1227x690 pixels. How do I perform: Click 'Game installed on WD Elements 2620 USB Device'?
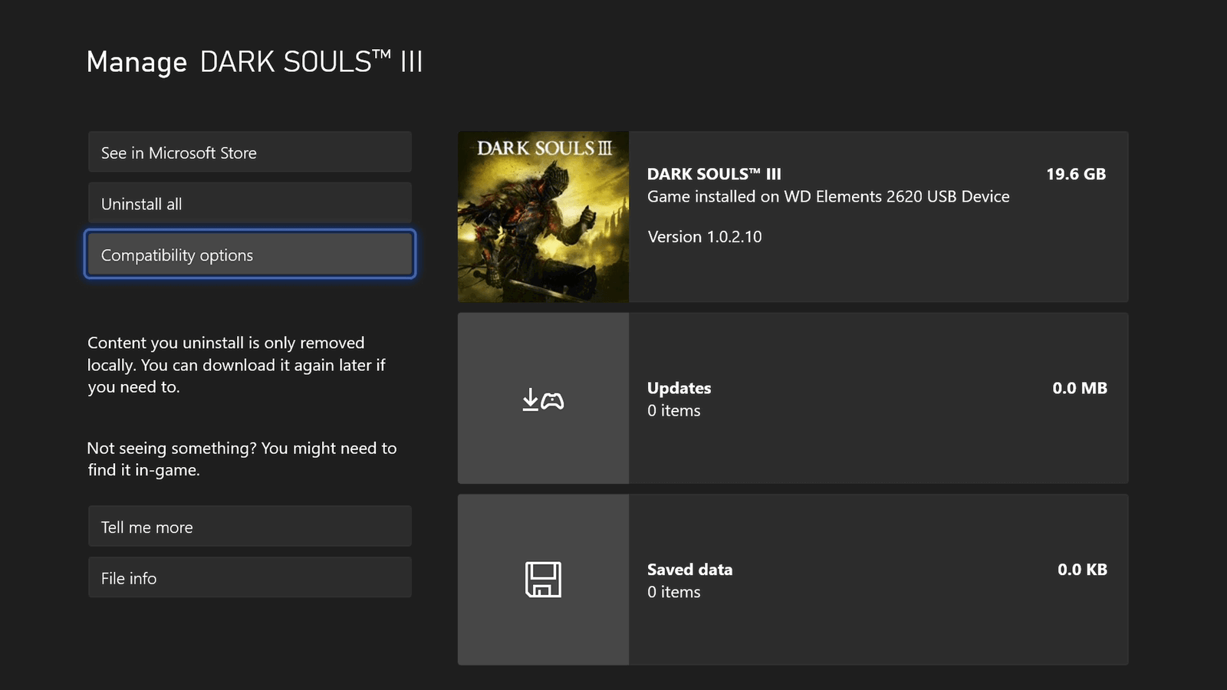coord(828,196)
